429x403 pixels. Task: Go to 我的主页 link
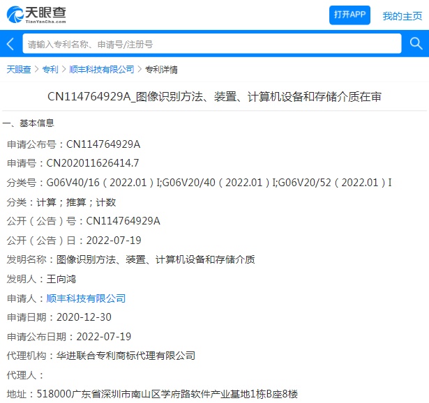(x=402, y=16)
